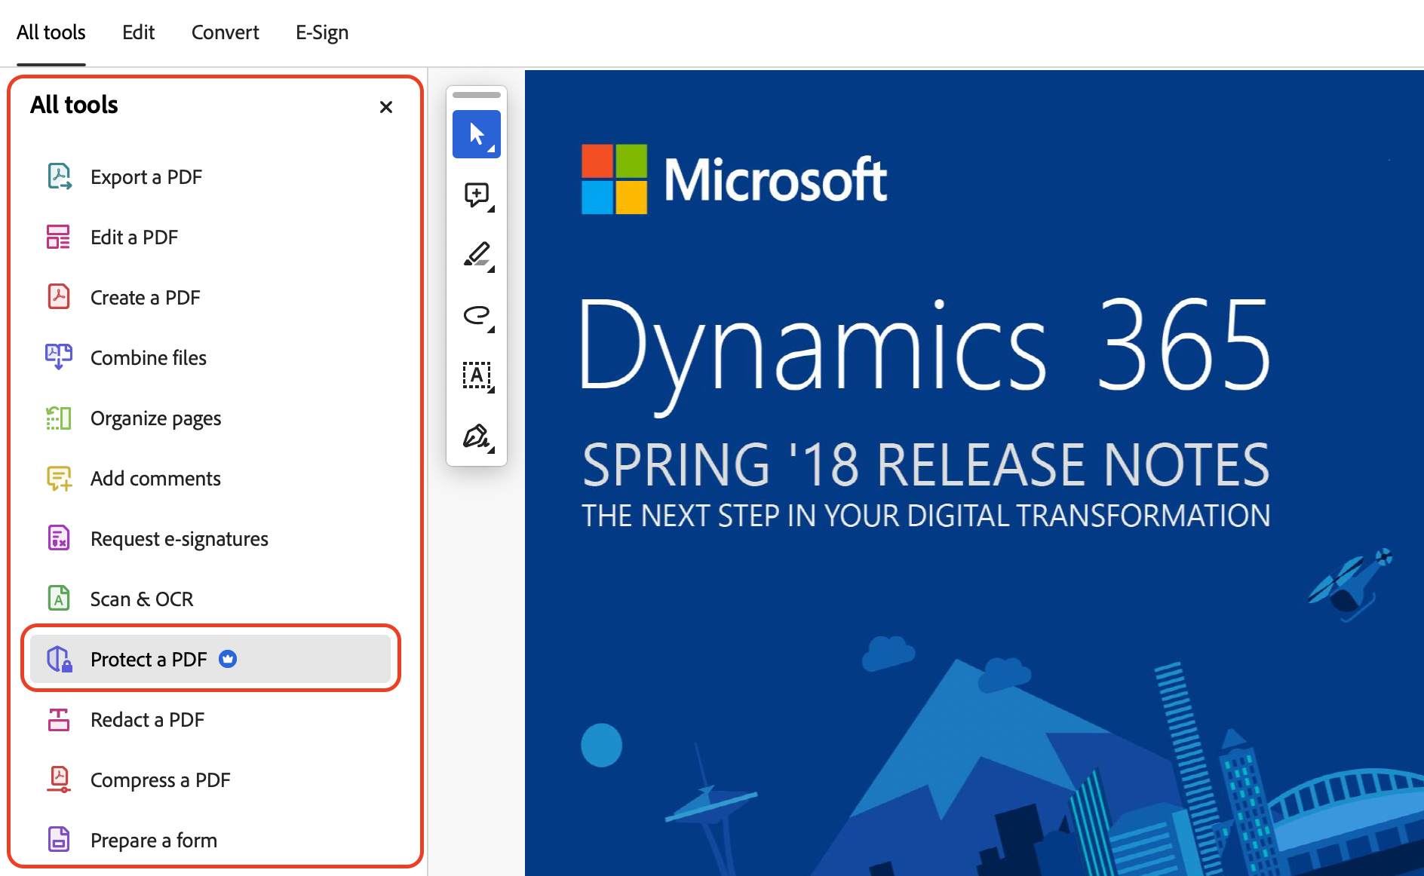Select the arrow Selection tool

pos(476,134)
